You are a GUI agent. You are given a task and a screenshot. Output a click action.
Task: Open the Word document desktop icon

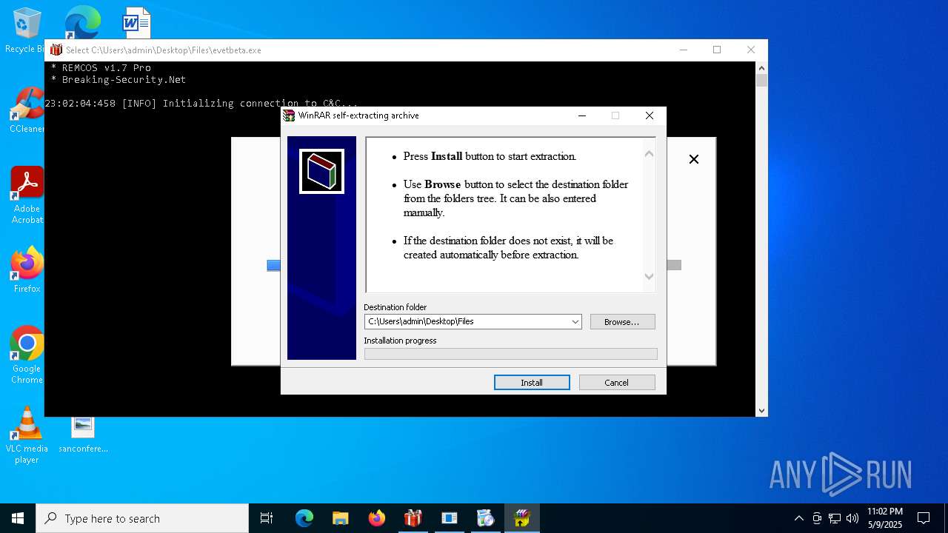(136, 23)
